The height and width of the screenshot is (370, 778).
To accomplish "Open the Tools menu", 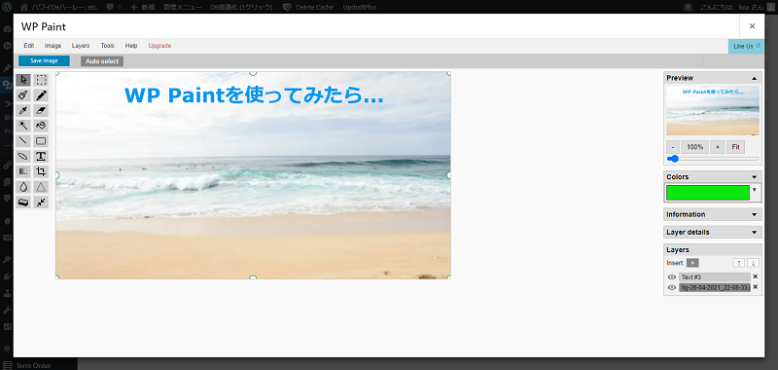I will click(x=107, y=46).
